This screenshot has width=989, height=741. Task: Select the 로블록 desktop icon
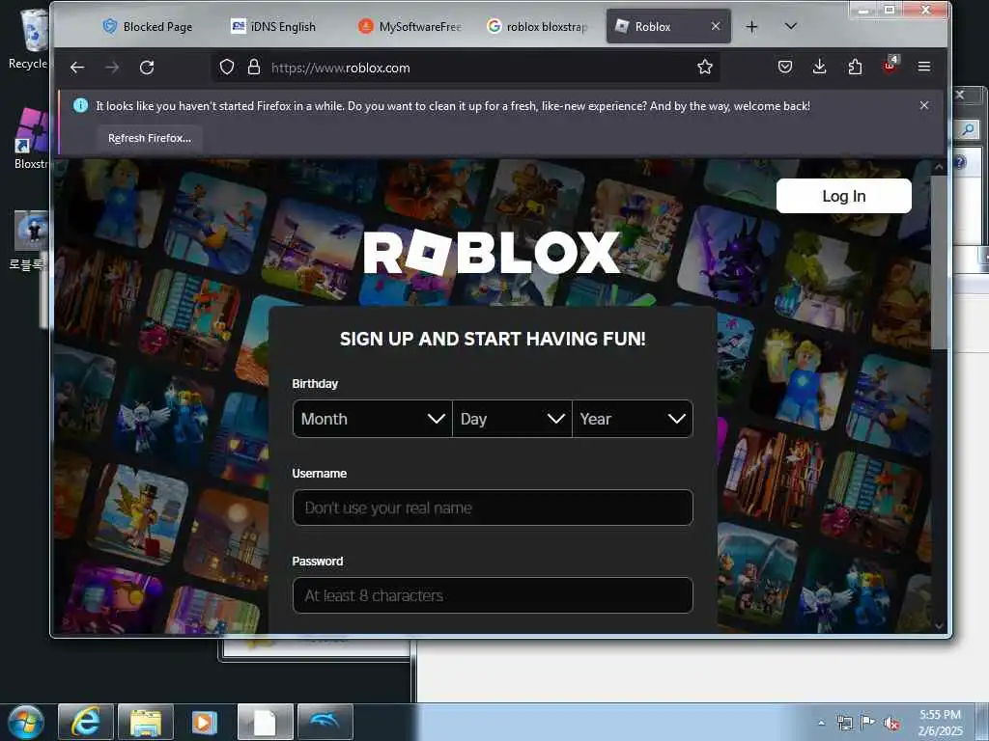click(x=28, y=240)
